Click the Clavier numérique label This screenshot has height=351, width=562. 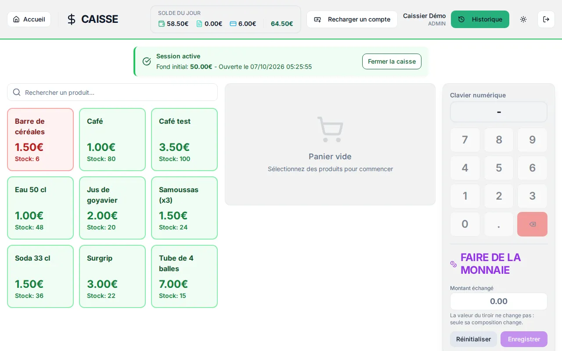pyautogui.click(x=478, y=95)
